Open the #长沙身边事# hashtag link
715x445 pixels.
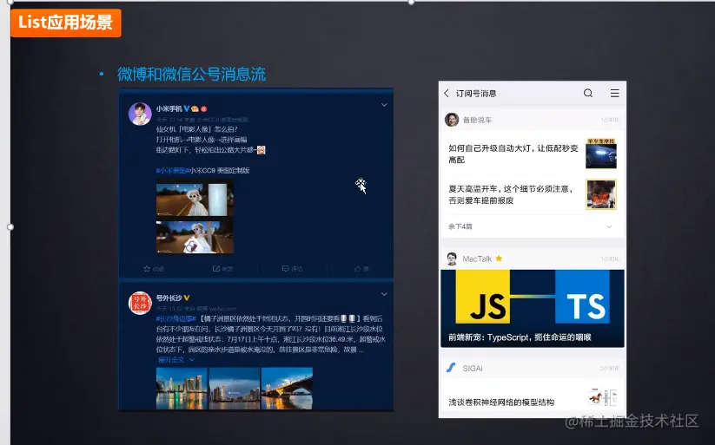(175, 318)
